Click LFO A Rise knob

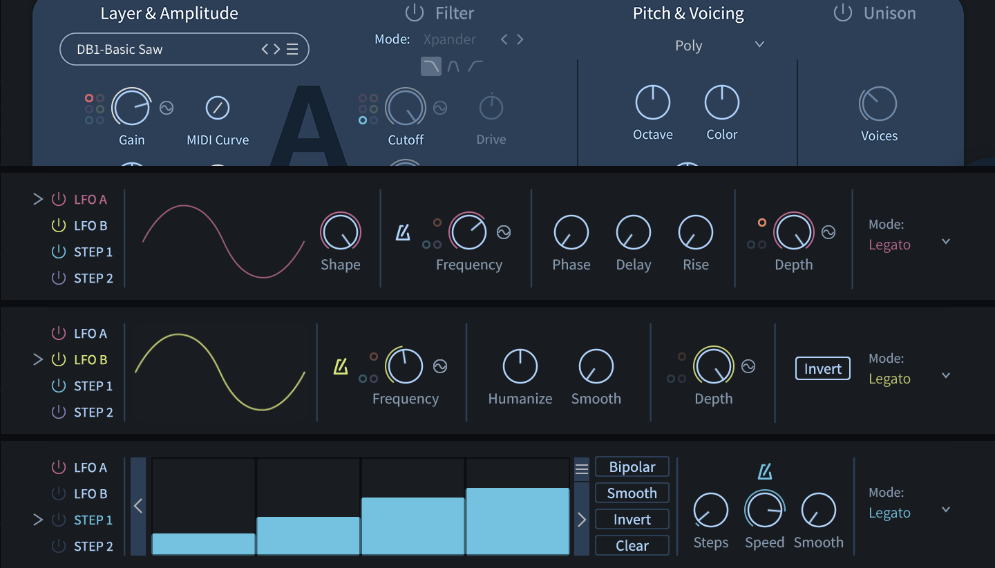coord(696,232)
